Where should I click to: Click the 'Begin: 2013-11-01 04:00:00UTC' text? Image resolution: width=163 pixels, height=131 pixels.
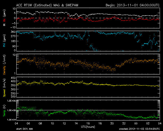click(133, 5)
